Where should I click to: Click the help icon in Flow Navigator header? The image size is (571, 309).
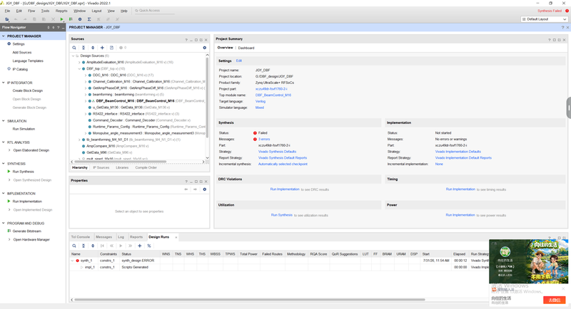coord(58,27)
